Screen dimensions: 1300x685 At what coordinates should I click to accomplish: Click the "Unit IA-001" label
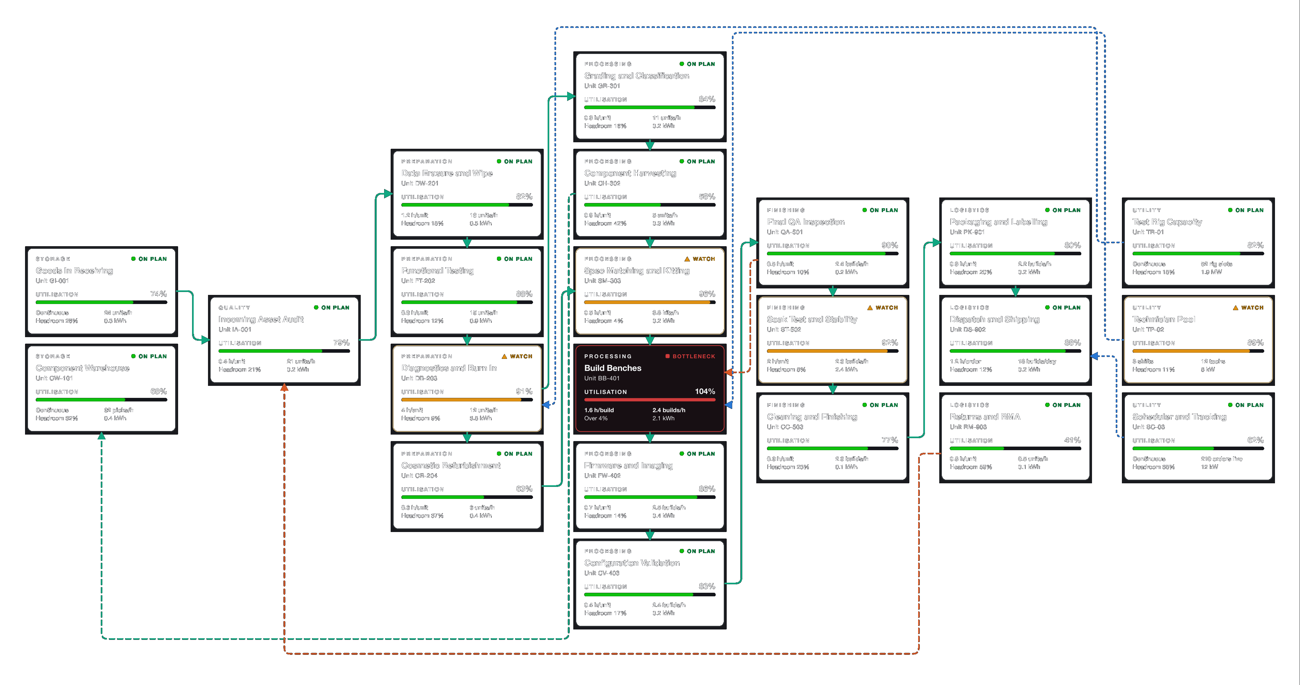point(235,329)
